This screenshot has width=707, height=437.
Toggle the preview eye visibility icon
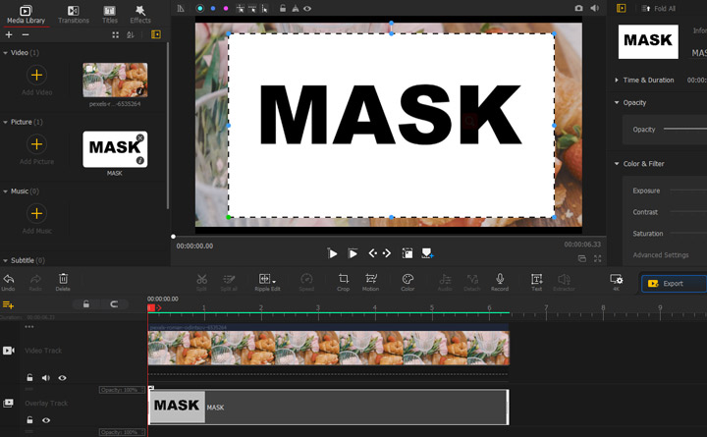(307, 8)
